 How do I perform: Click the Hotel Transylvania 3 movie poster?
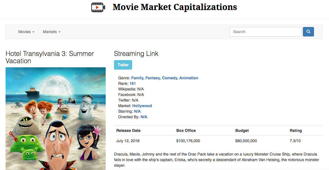(55, 118)
